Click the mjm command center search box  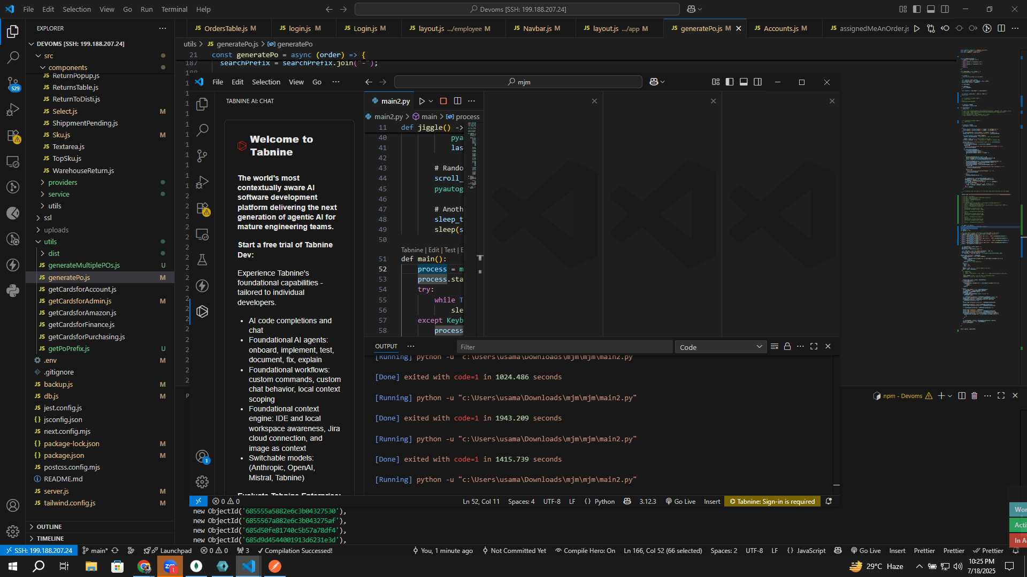[x=518, y=82]
